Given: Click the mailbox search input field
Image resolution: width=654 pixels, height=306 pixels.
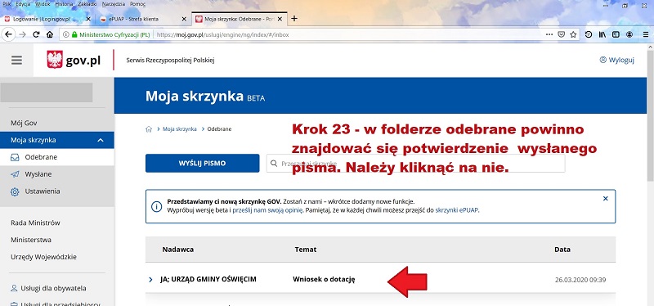Looking at the screenshot, I should pyautogui.click(x=415, y=164).
